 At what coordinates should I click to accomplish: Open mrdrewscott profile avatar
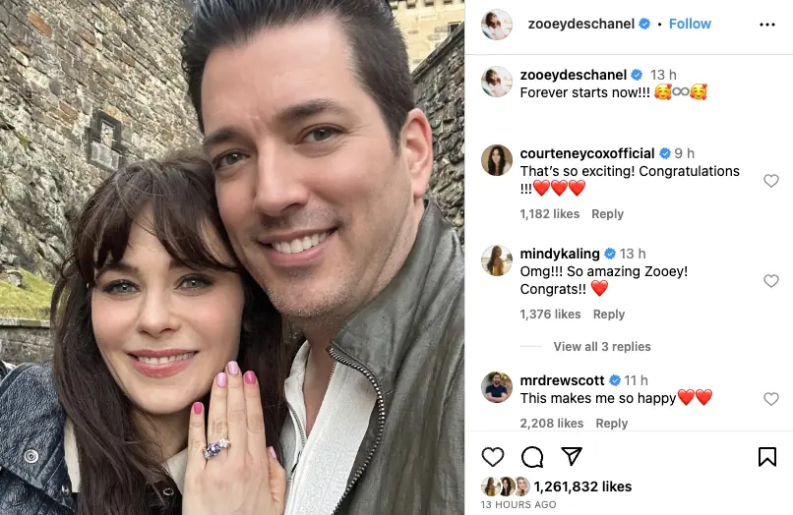pyautogui.click(x=497, y=387)
